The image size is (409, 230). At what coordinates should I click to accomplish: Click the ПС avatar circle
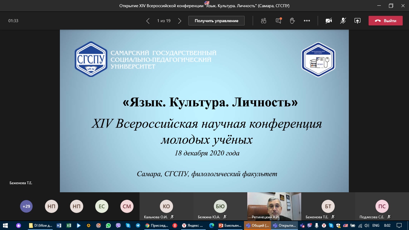pyautogui.click(x=382, y=206)
